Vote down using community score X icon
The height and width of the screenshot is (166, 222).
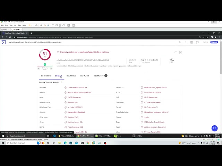tap(39, 68)
